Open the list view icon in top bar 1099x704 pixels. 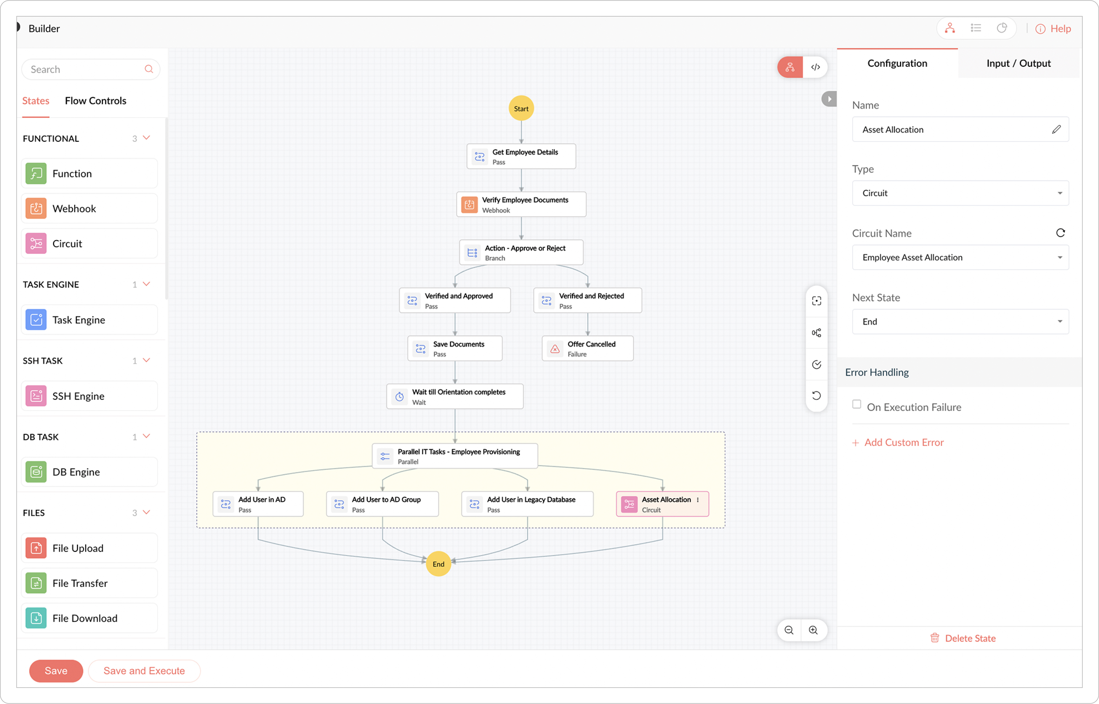[976, 28]
